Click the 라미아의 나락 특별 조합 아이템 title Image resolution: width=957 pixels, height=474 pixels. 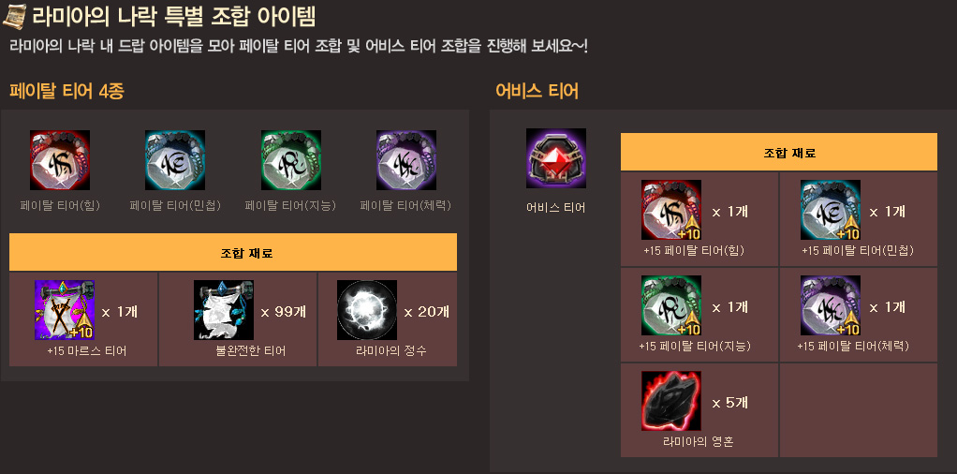174,17
